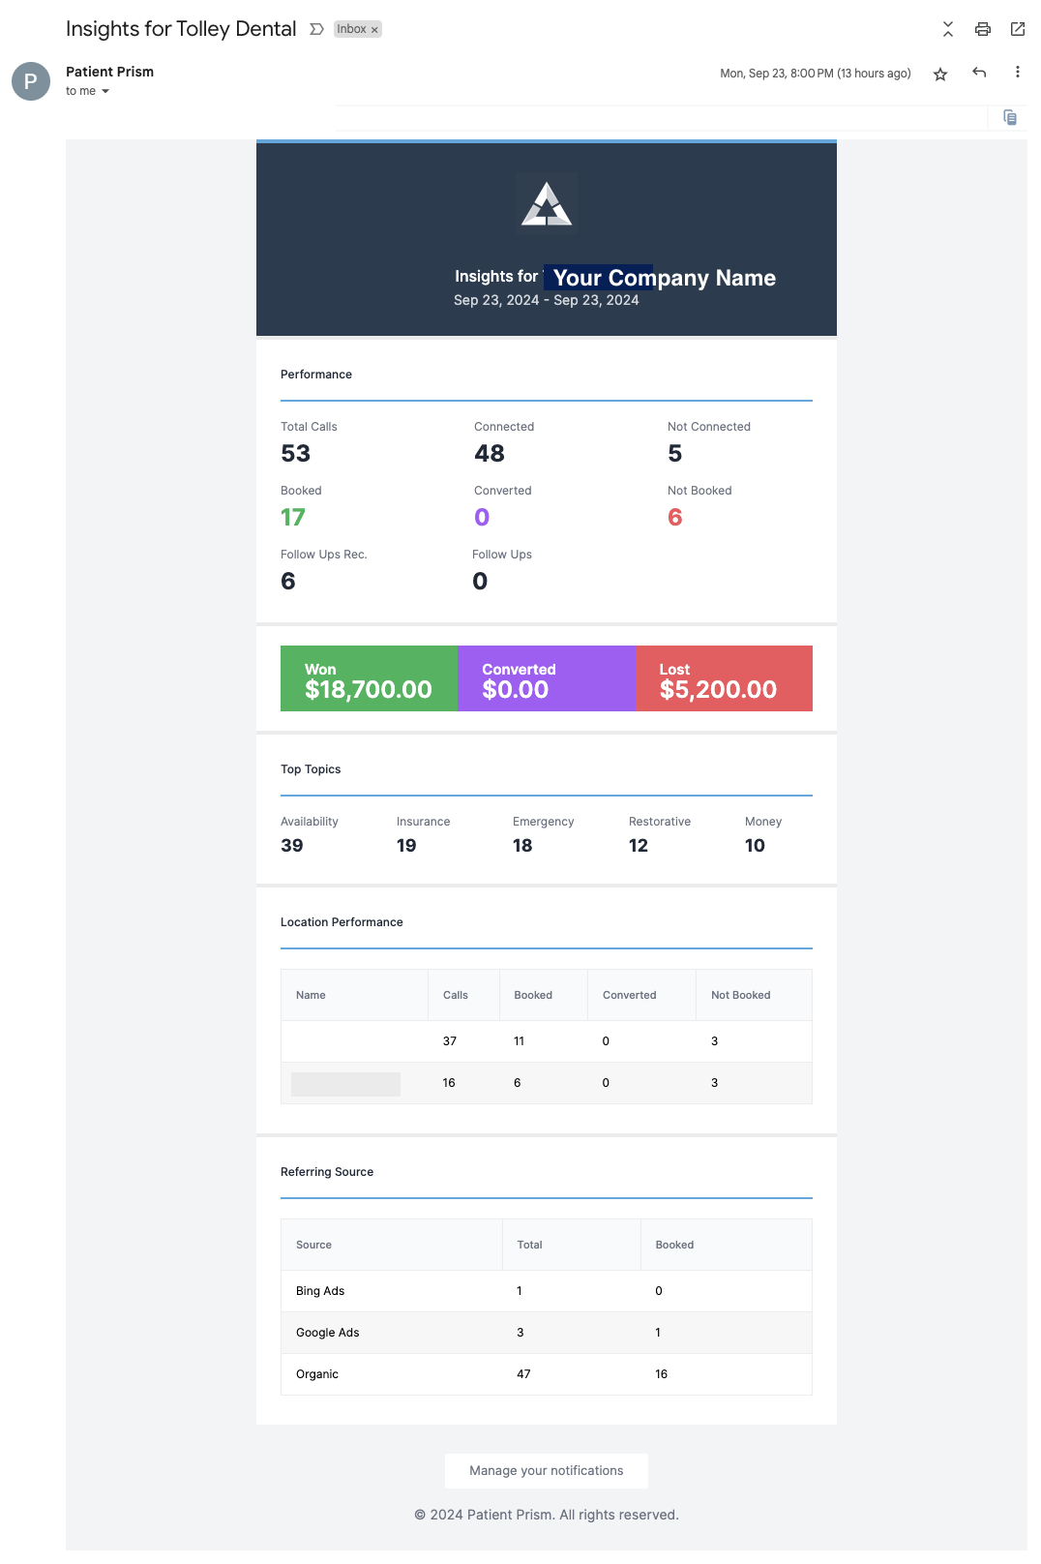The image size is (1041, 1564).
Task: Click the Total Calls value 53
Action: pos(296,454)
